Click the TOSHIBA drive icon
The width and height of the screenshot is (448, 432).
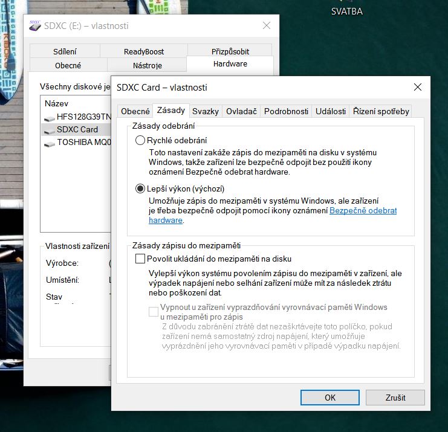coord(50,144)
